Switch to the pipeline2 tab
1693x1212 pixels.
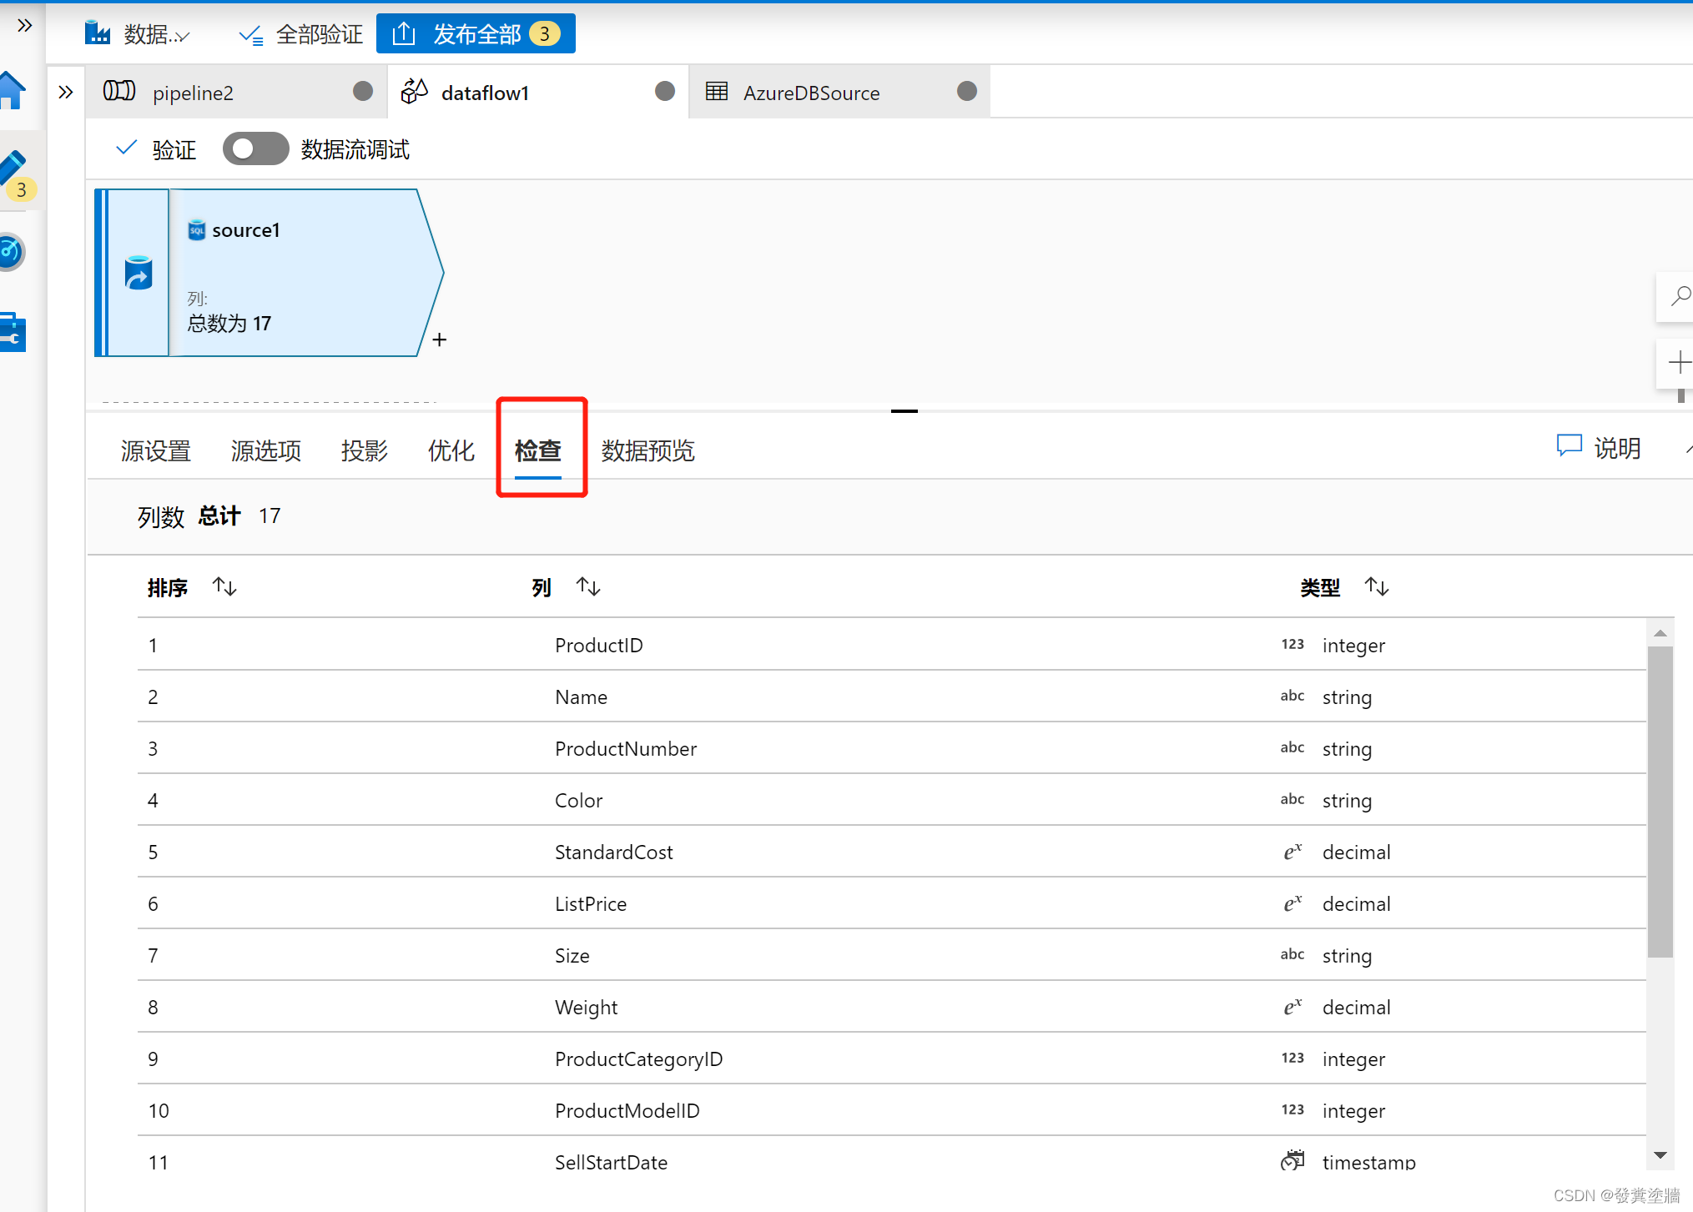tap(194, 93)
